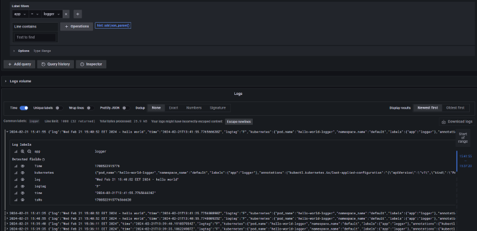477x231 pixels.
Task: Click the Add query button
Action: 20,64
